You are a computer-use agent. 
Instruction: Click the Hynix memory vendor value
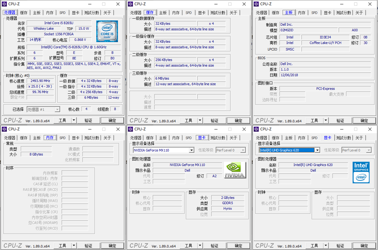click(228, 209)
